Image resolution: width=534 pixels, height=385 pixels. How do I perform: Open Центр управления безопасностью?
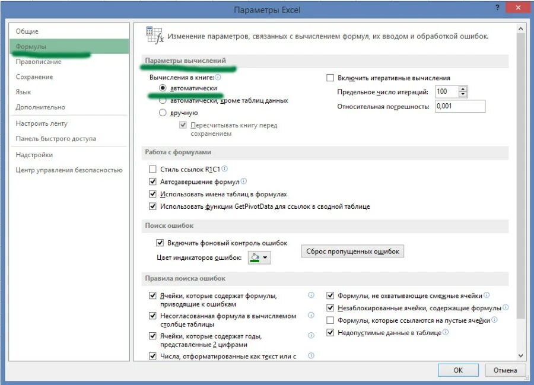69,170
